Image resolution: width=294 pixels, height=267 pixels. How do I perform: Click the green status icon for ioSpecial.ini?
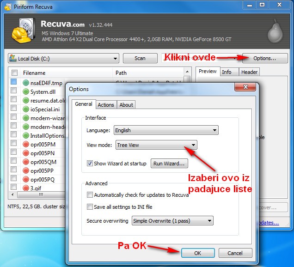coord(26,109)
